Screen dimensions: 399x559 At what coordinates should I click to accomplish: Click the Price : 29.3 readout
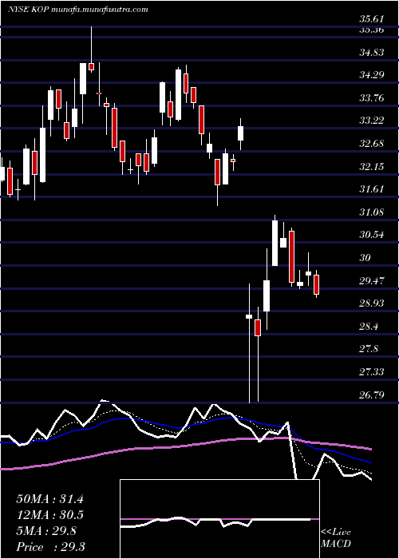[x=49, y=547]
